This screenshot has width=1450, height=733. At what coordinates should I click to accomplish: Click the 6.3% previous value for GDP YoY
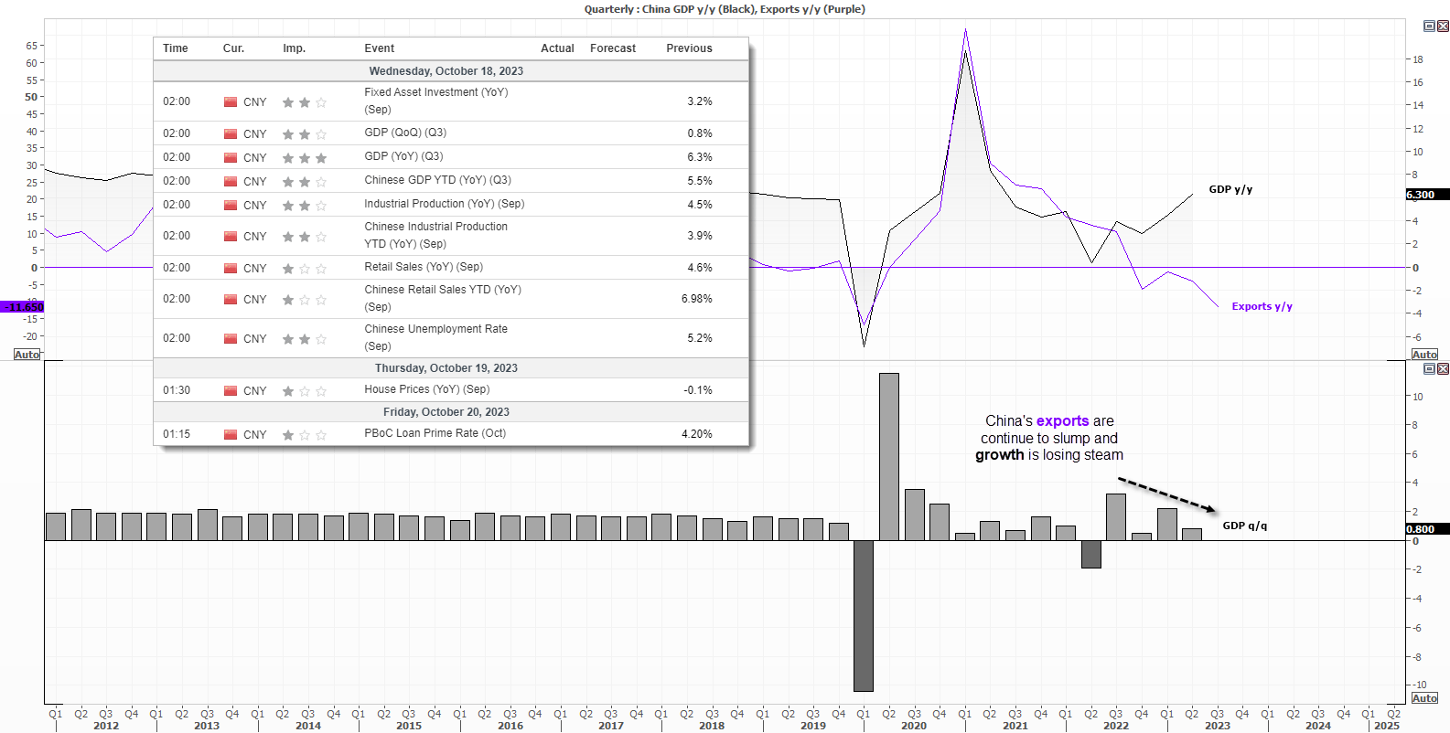[x=700, y=157]
